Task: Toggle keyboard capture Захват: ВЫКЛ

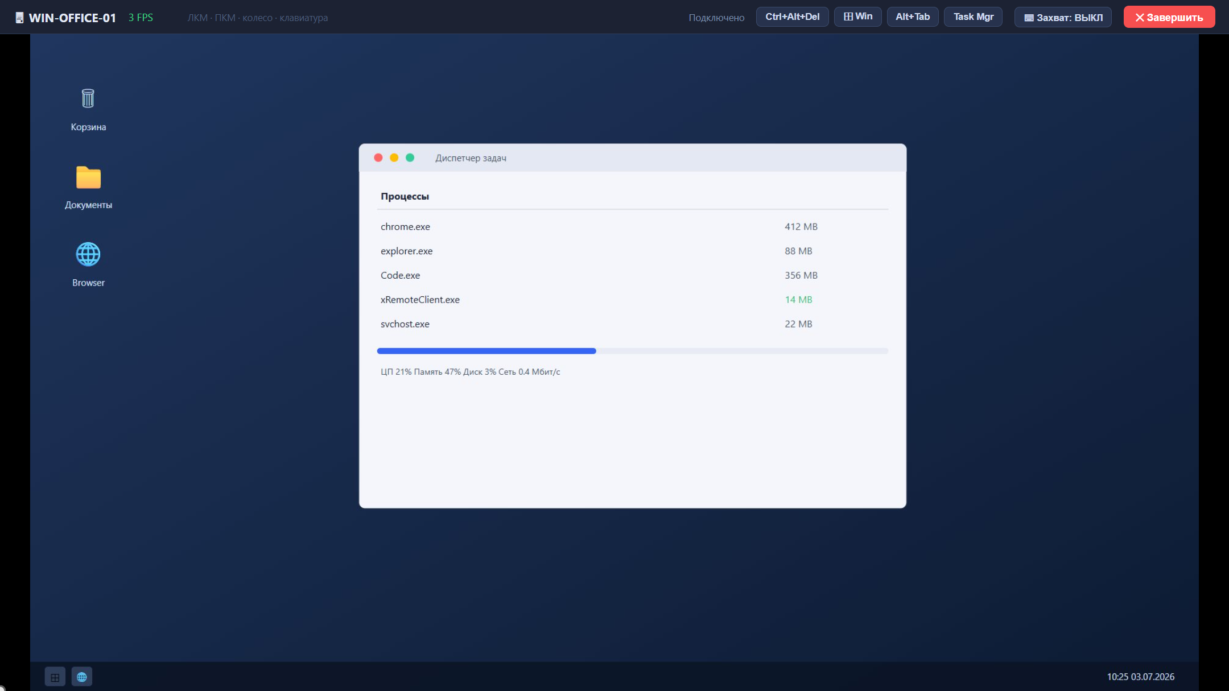Action: click(x=1063, y=17)
